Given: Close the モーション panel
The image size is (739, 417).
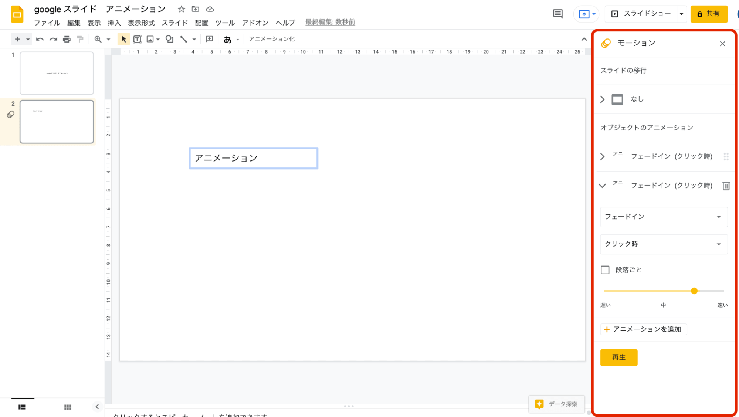Looking at the screenshot, I should click(x=723, y=44).
